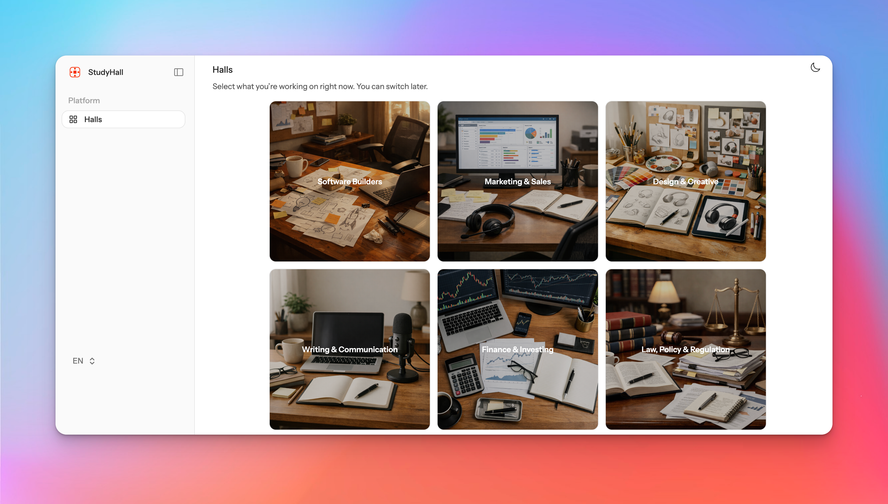This screenshot has width=888, height=504.
Task: Open the Software Builders hall
Action: pyautogui.click(x=350, y=182)
